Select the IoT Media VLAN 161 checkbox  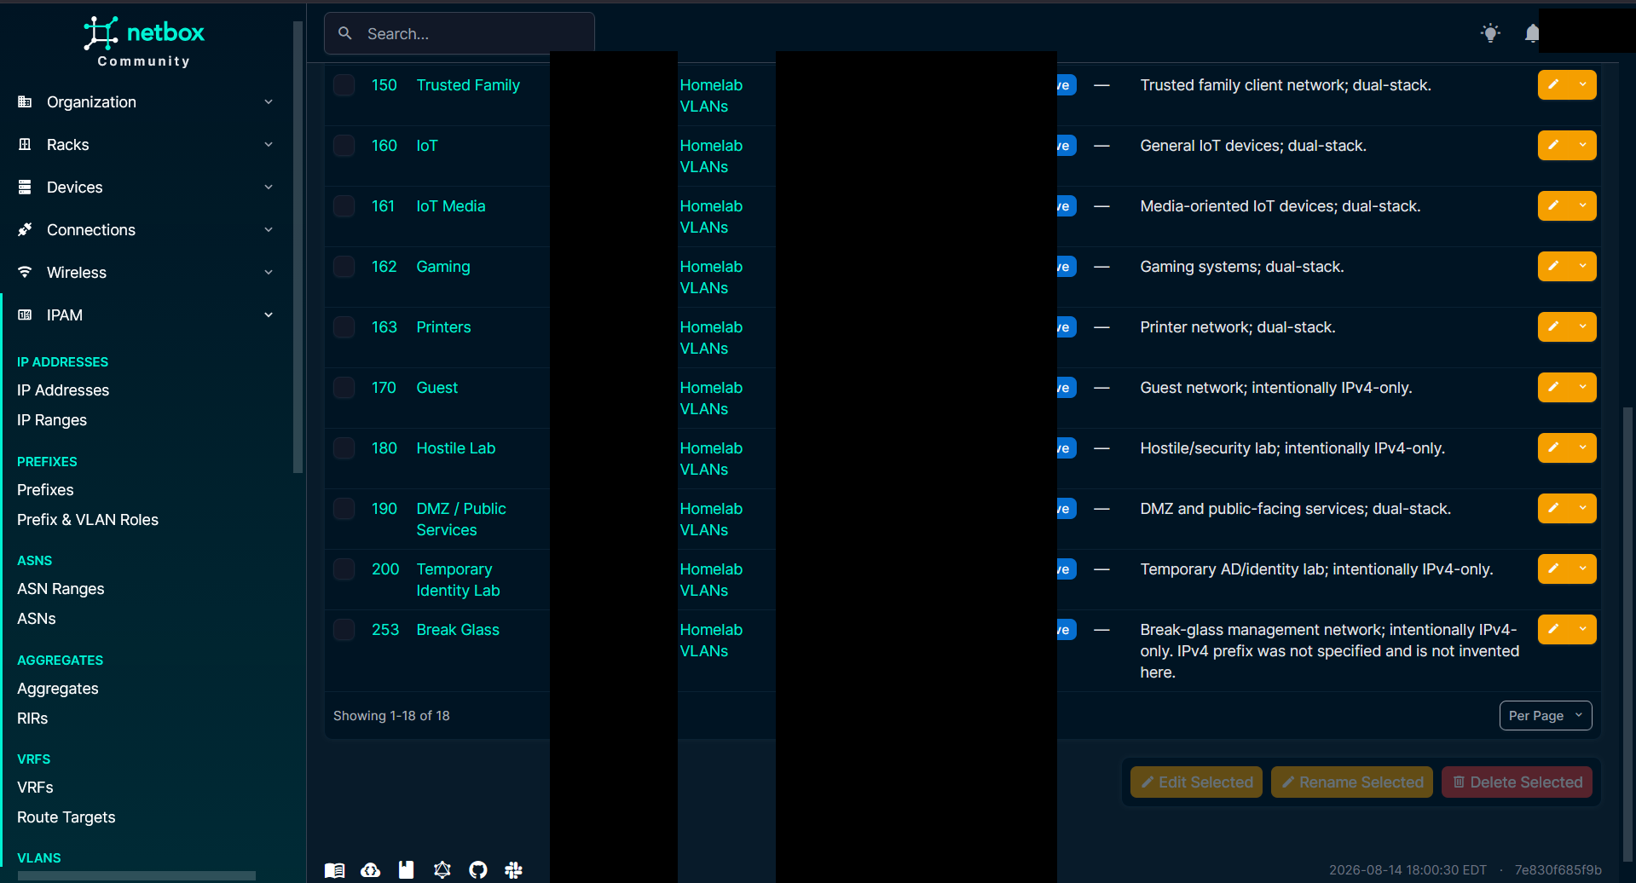(344, 206)
